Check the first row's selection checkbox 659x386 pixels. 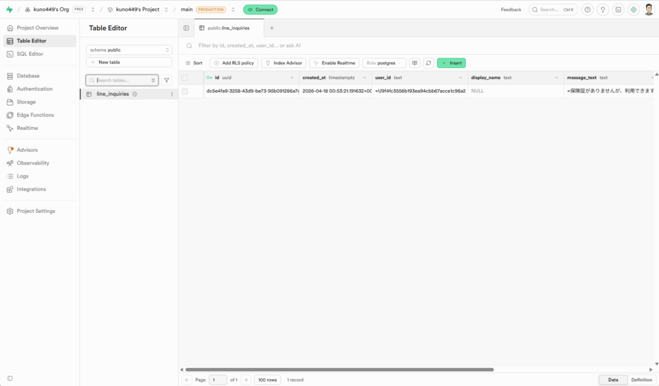click(x=185, y=91)
